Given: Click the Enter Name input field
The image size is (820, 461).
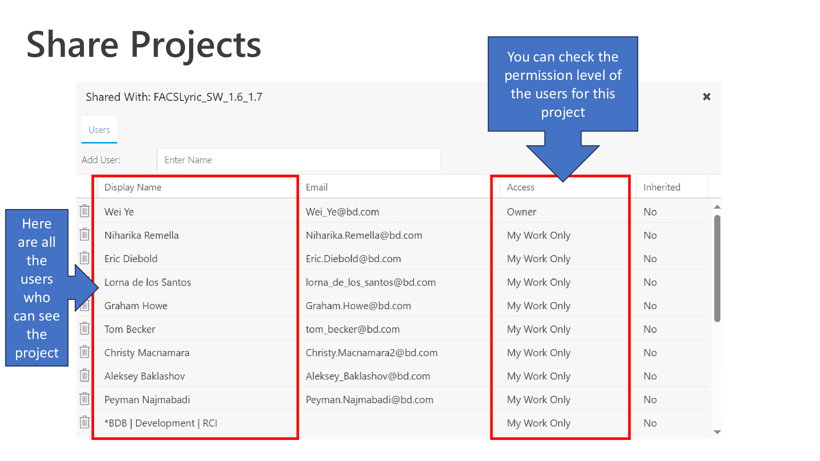Looking at the screenshot, I should [x=299, y=160].
